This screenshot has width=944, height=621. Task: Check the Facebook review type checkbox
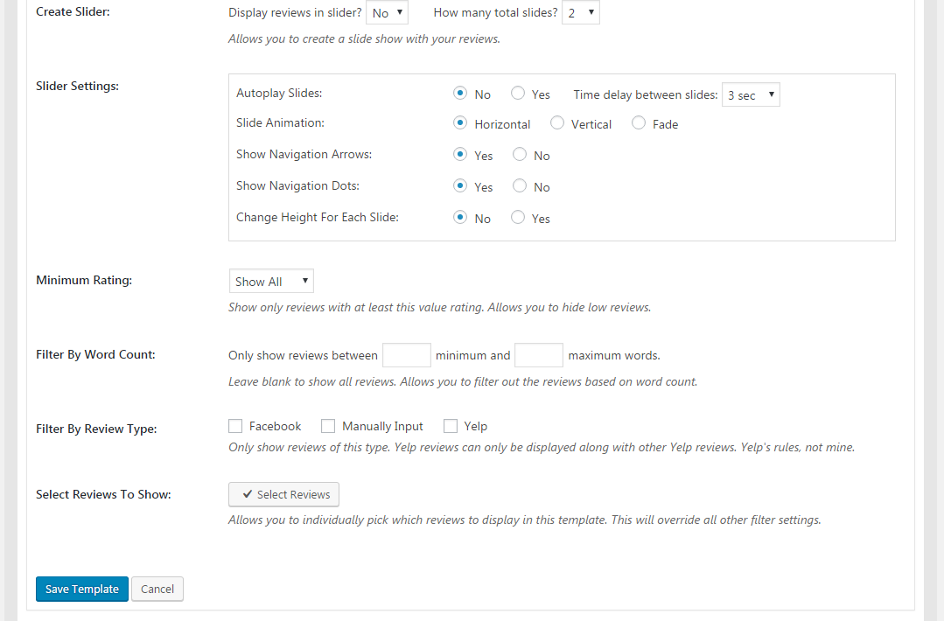(x=235, y=426)
